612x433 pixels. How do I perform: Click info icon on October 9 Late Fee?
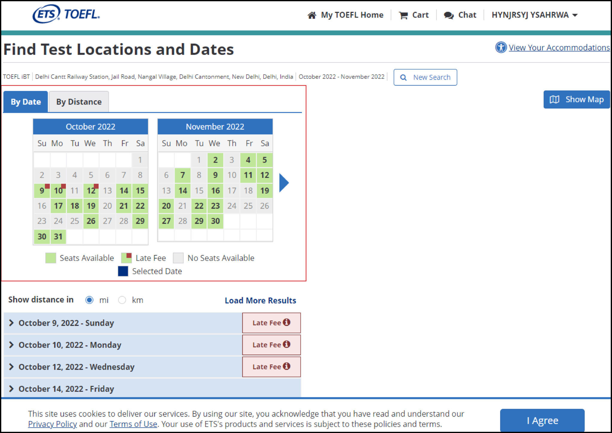click(x=287, y=322)
